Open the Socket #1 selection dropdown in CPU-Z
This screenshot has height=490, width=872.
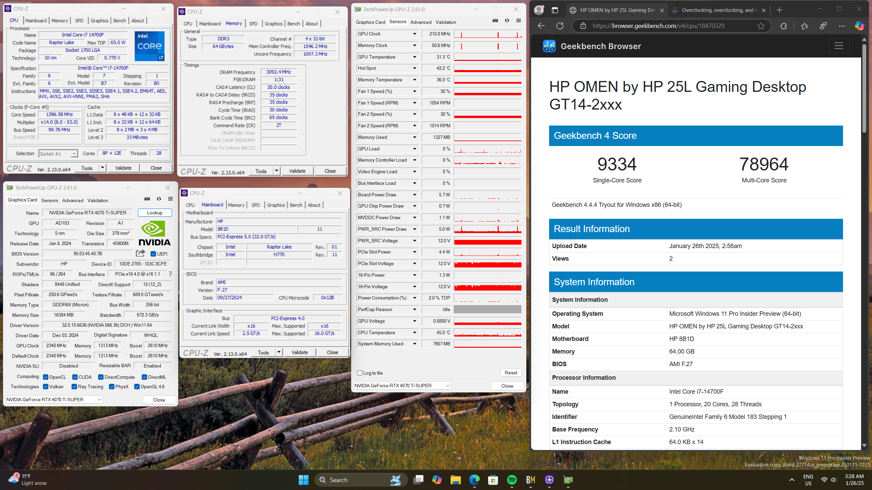58,154
